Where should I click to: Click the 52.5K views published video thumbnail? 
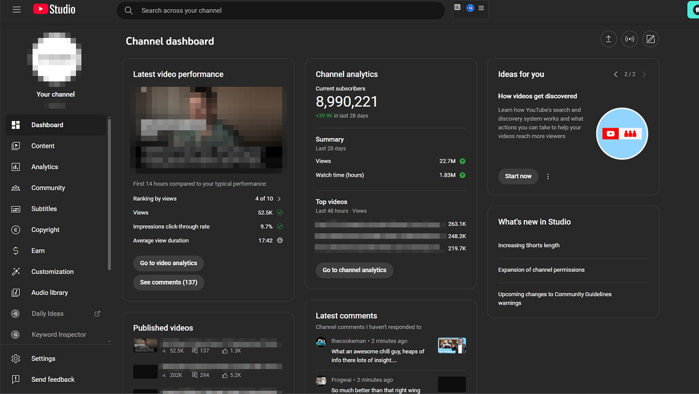tap(145, 345)
